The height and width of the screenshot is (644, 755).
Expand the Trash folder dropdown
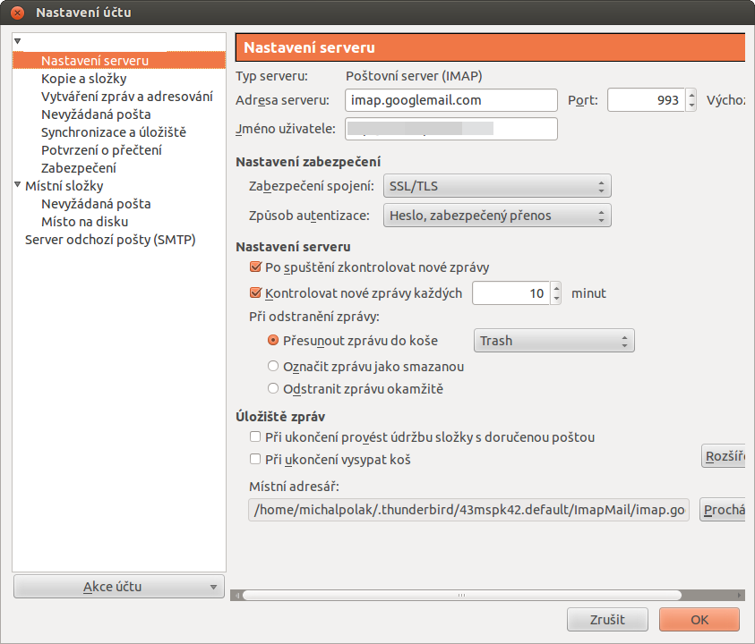click(553, 341)
